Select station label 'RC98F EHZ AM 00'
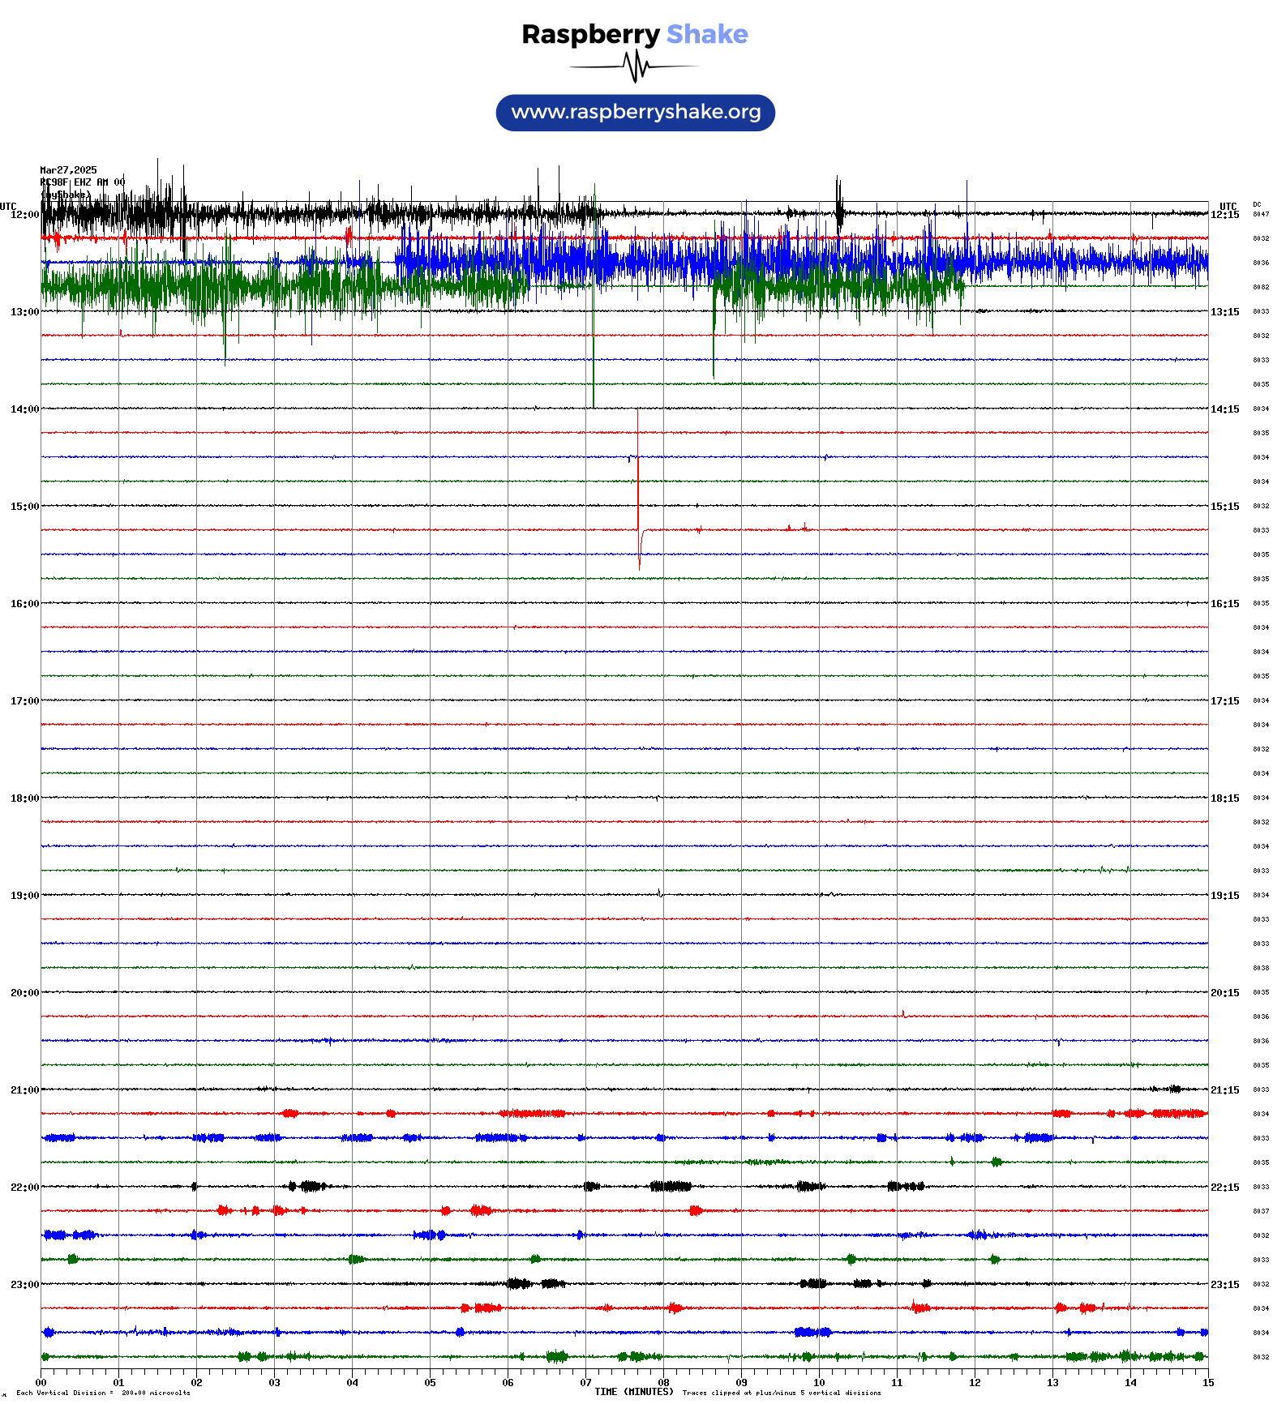Screen dimensions: 1273x1404 pos(83,182)
